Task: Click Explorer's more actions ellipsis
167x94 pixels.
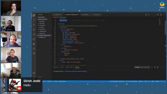Action: pyautogui.click(x=49, y=15)
